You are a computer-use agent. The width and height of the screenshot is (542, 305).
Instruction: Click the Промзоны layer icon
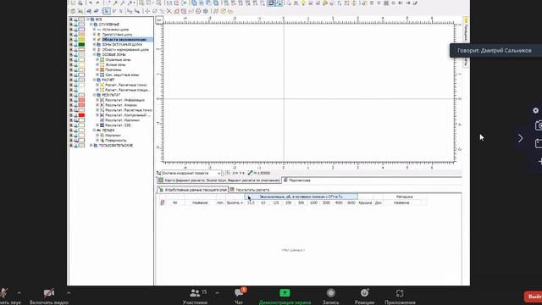[x=102, y=69]
